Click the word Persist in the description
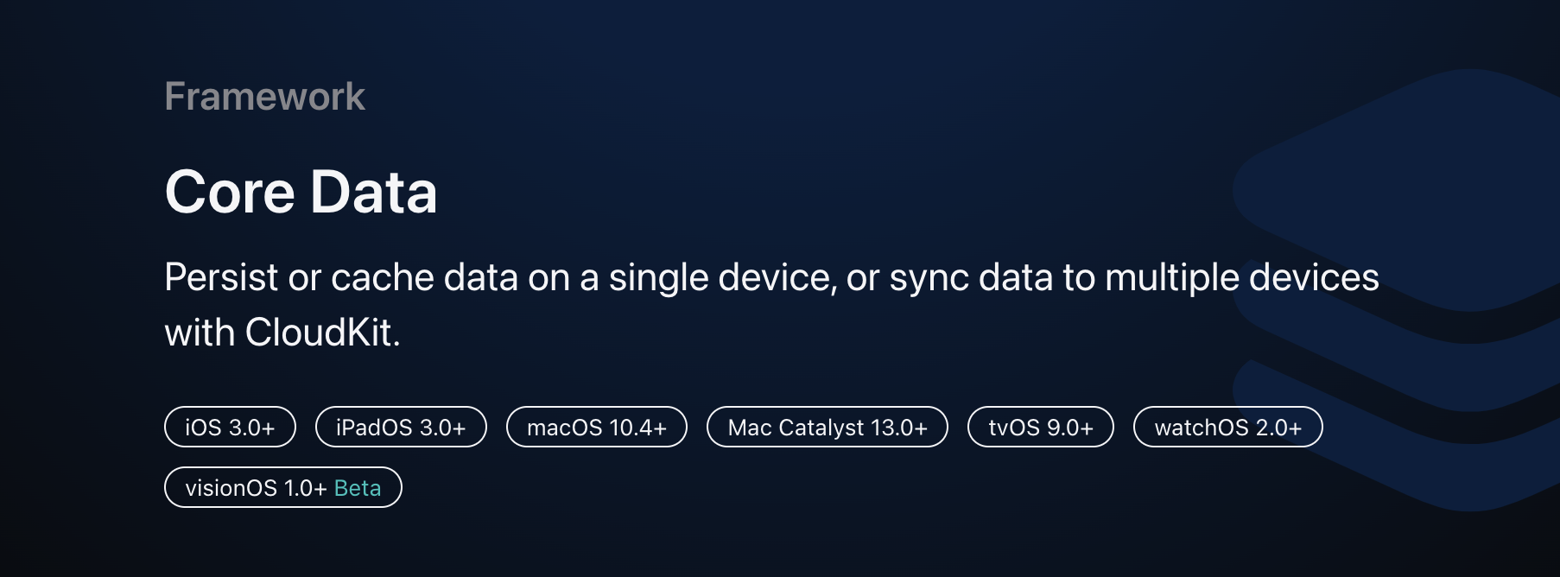Image resolution: width=1560 pixels, height=577 pixels. 221,278
